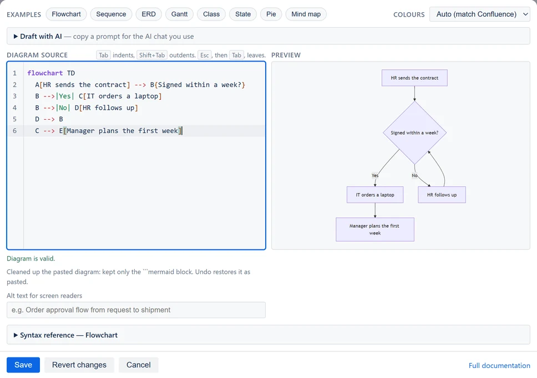Click the 'Diagram is valid.' status message
This screenshot has height=378, width=537.
tap(31, 259)
